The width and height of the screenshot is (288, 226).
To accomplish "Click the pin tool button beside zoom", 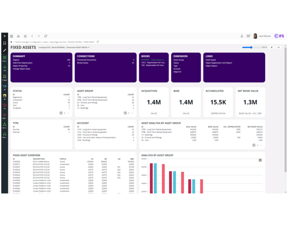I will coord(271,47).
